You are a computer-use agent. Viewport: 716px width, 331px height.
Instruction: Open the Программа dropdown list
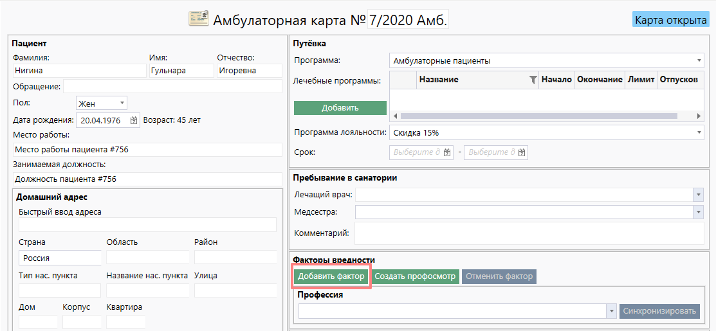(x=699, y=61)
